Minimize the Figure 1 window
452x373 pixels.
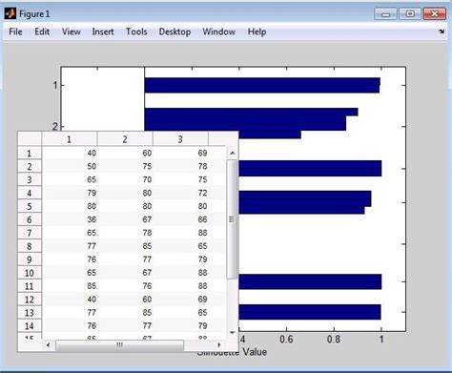[x=385, y=14]
